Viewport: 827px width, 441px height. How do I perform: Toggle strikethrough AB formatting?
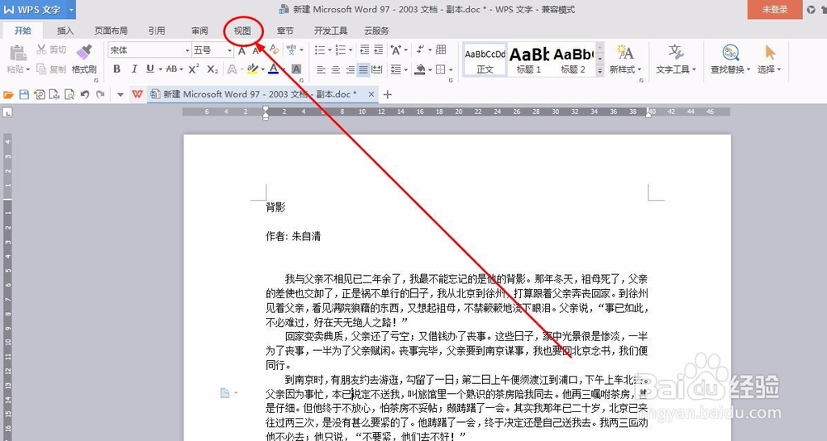172,69
